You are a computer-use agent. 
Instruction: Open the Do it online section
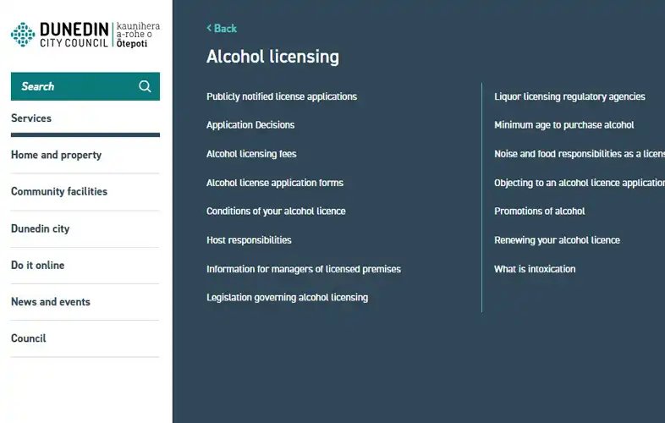click(38, 265)
